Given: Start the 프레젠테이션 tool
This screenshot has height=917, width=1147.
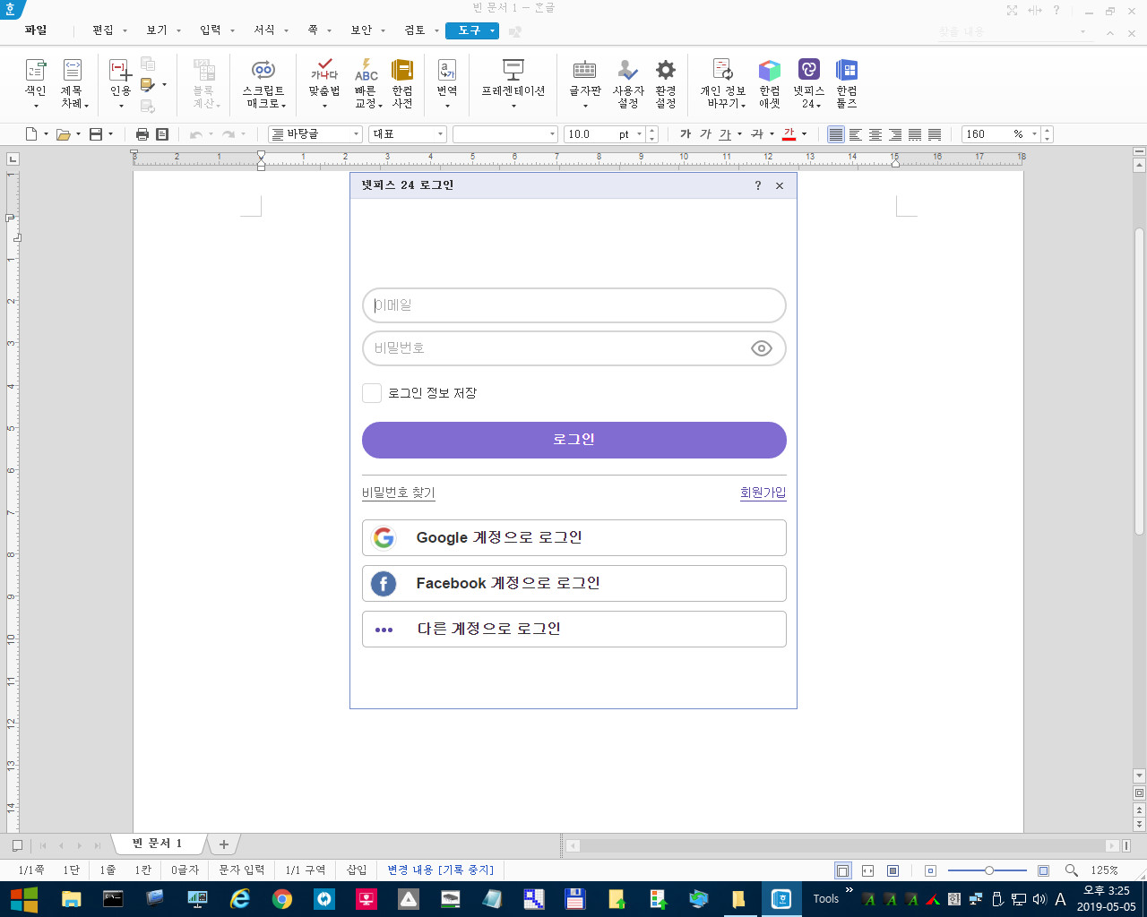Looking at the screenshot, I should [x=513, y=83].
